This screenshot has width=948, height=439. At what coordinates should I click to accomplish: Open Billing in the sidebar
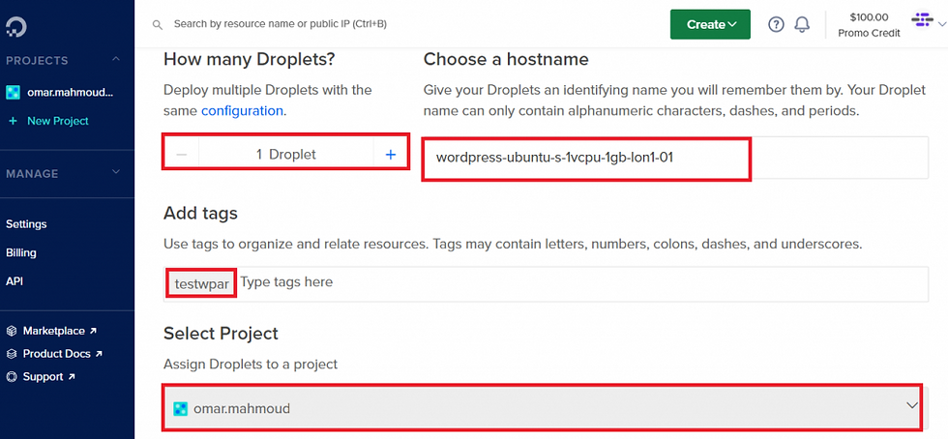(21, 252)
